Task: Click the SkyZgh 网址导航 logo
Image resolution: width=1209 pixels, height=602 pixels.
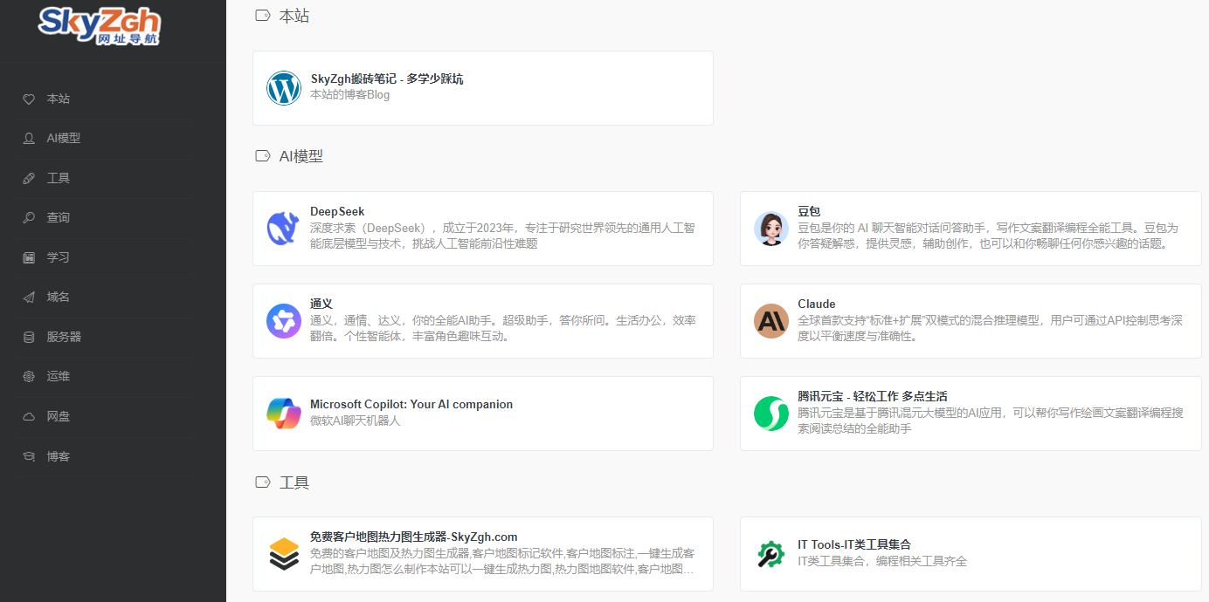Action: pos(99,26)
